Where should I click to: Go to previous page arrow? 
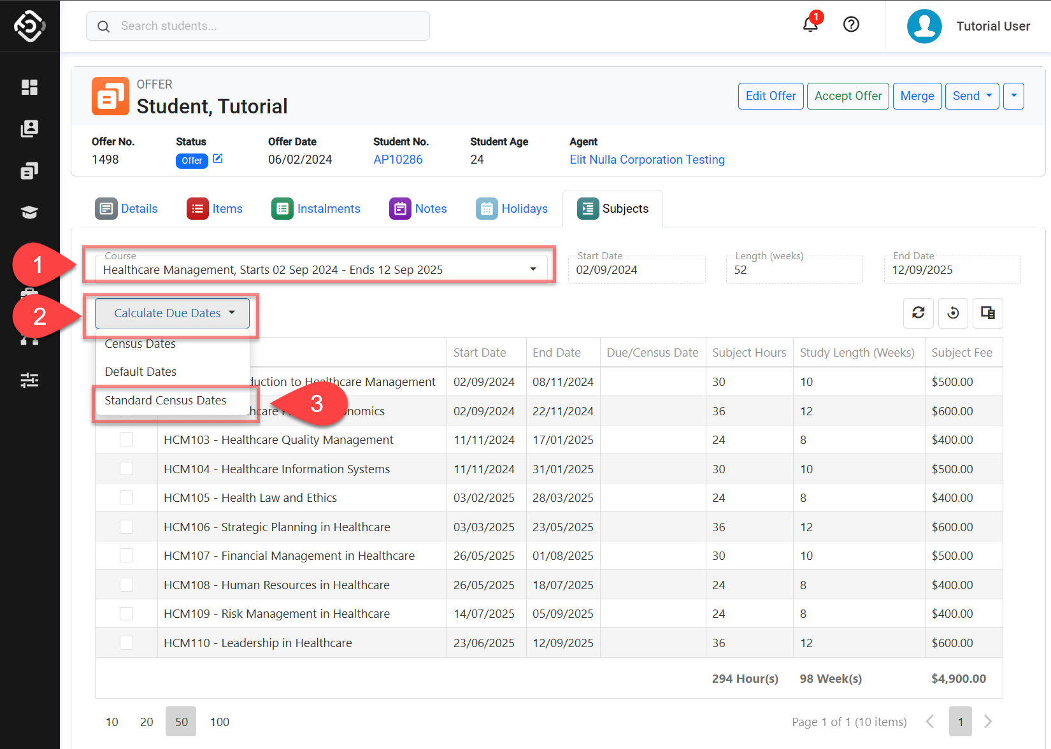[930, 722]
